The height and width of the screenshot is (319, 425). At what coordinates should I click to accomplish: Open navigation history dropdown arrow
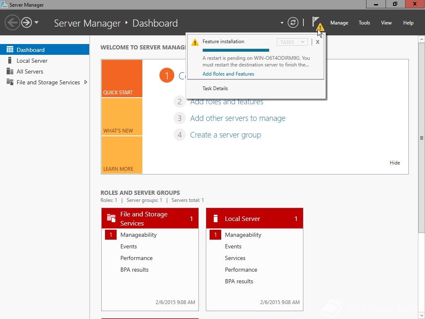37,22
